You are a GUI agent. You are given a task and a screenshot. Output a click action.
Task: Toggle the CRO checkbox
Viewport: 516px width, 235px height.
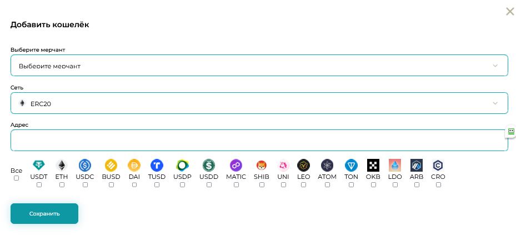coord(438,185)
